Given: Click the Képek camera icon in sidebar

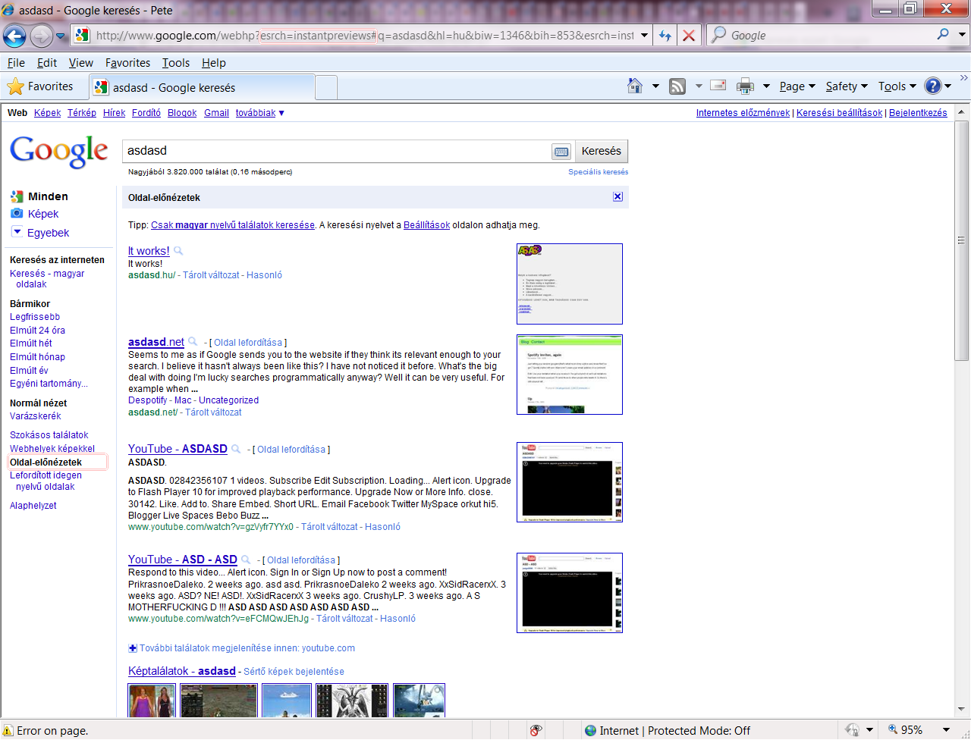Looking at the screenshot, I should click(17, 214).
